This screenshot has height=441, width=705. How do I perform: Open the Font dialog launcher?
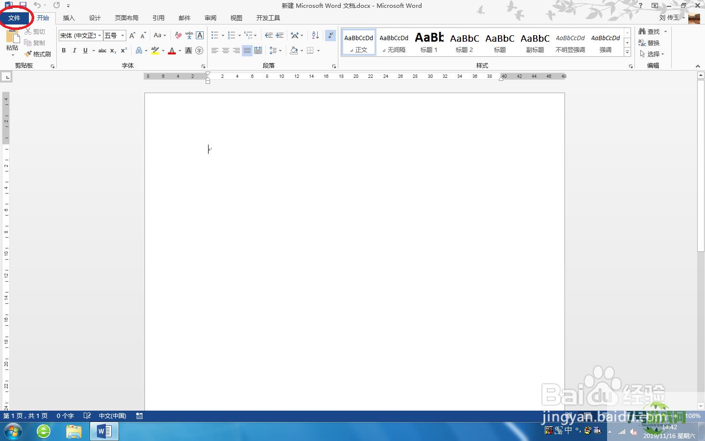pos(203,66)
